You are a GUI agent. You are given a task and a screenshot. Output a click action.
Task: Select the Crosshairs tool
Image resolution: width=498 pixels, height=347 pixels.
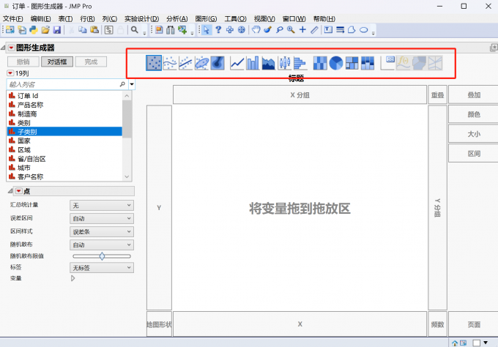[x=302, y=30]
